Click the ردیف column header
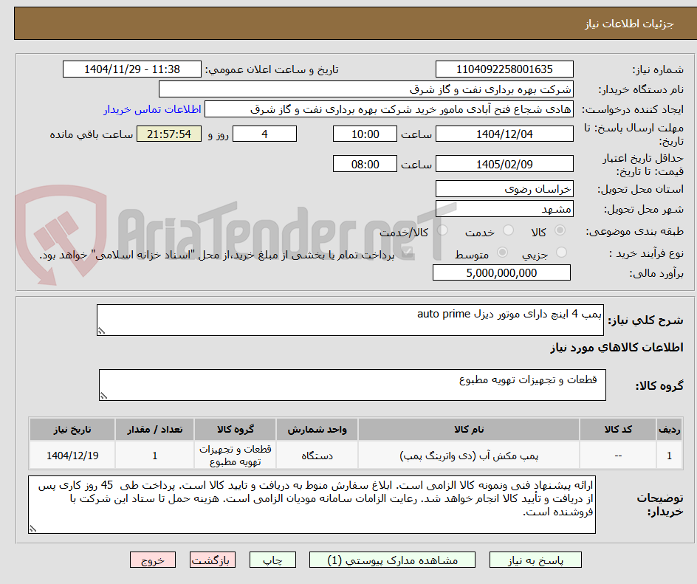The width and height of the screenshot is (697, 584). 670,430
